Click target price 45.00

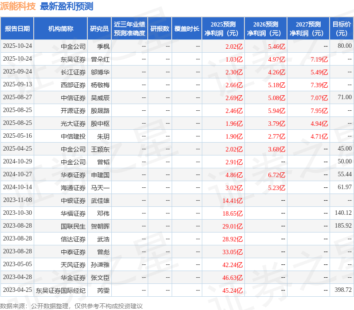pyautogui.click(x=345, y=148)
